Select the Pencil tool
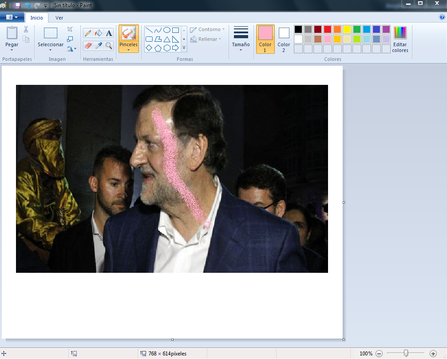The height and width of the screenshot is (359, 447). coord(88,32)
